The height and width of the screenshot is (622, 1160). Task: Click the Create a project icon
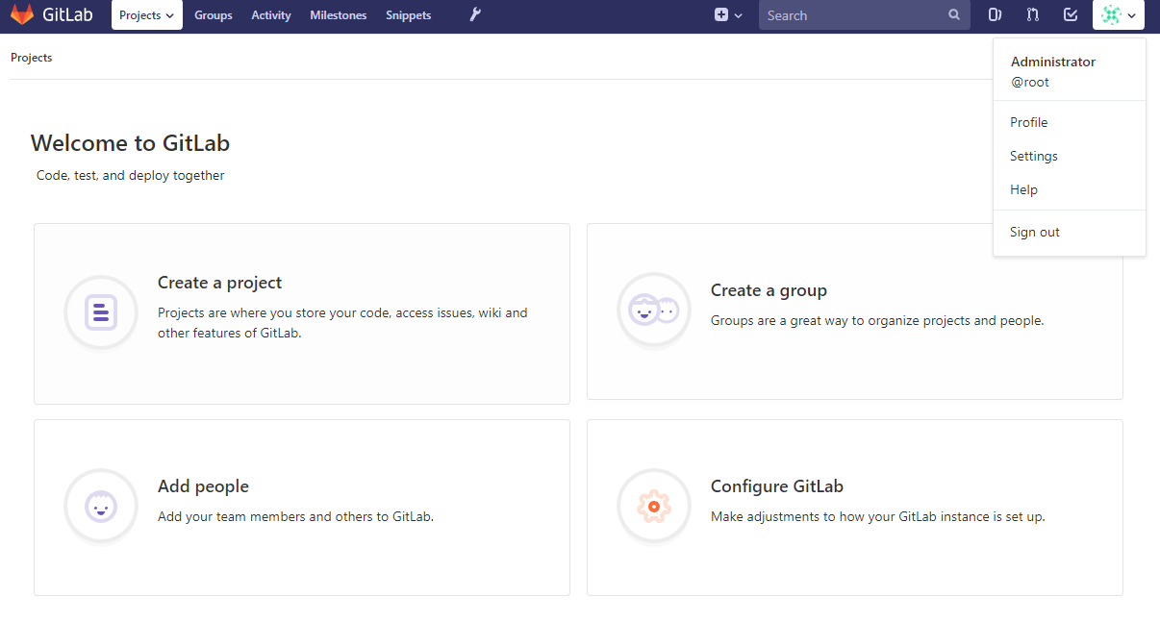pos(100,312)
